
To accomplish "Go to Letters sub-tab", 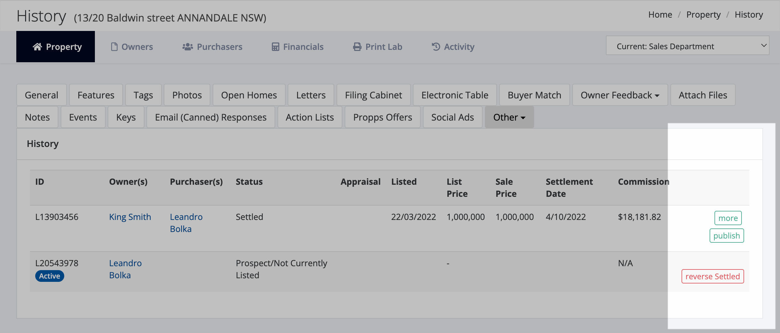I will (x=311, y=95).
